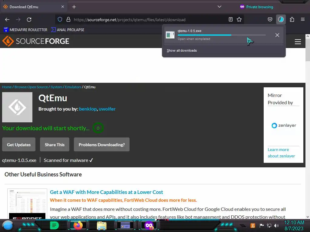Click the QtEmu project icon thumbnail
This screenshot has height=232, width=310.
pyautogui.click(x=17, y=107)
